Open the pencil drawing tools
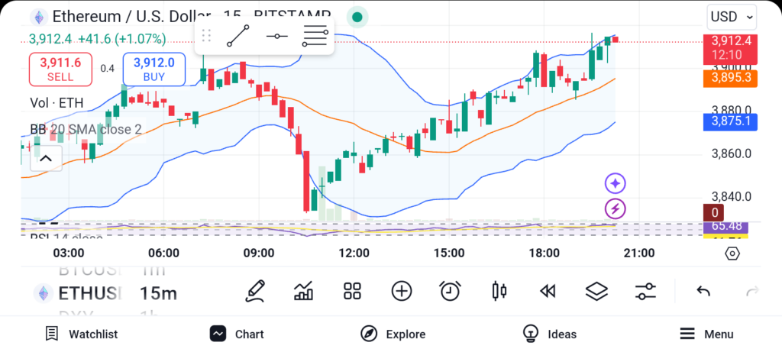This screenshot has height=352, width=782. pos(255,291)
